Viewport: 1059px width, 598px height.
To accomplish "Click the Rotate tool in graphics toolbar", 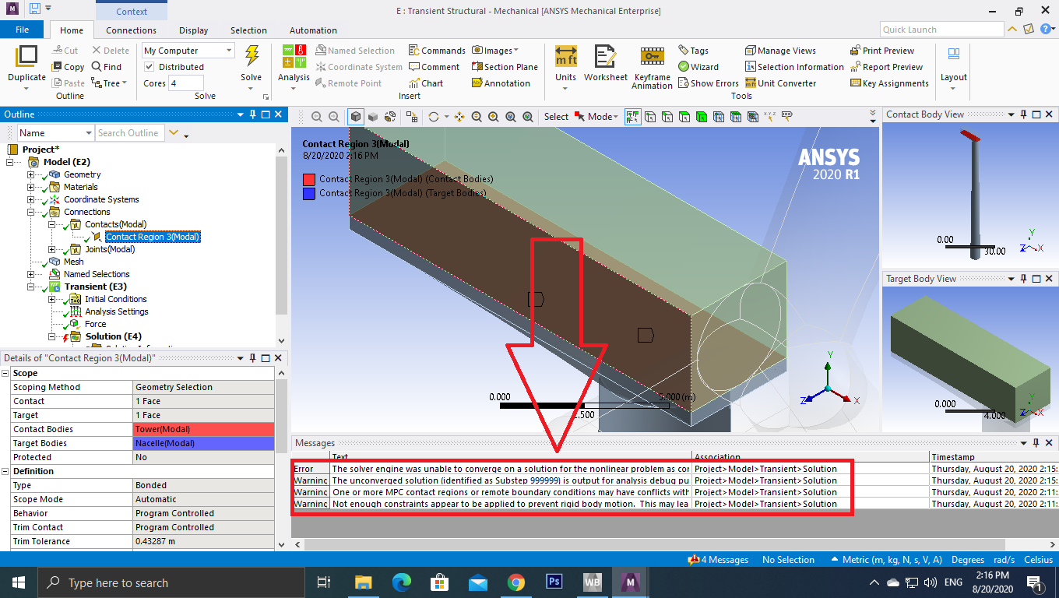I will click(x=434, y=117).
